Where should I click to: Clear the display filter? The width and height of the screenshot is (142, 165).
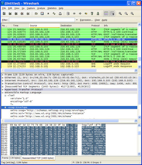click(97, 20)
